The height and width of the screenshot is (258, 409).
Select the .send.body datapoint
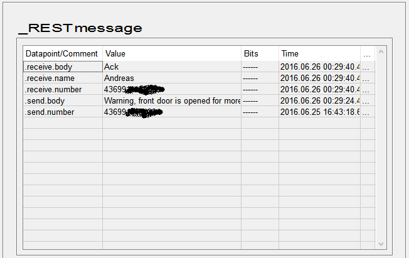[62, 100]
